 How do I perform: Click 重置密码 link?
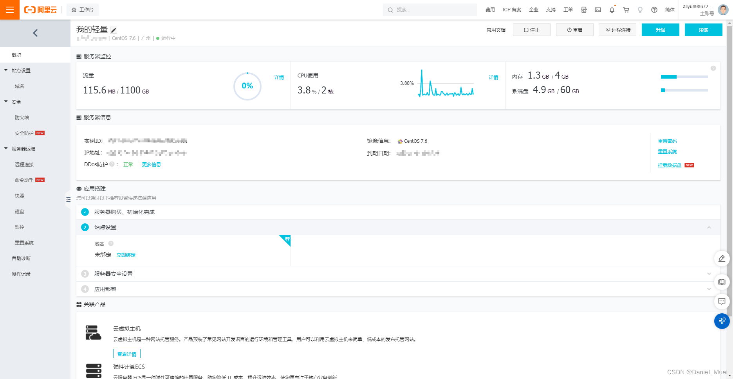click(x=667, y=141)
